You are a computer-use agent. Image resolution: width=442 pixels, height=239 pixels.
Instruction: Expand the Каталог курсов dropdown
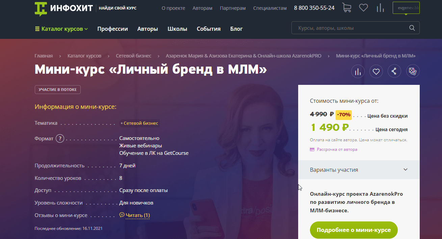point(61,29)
